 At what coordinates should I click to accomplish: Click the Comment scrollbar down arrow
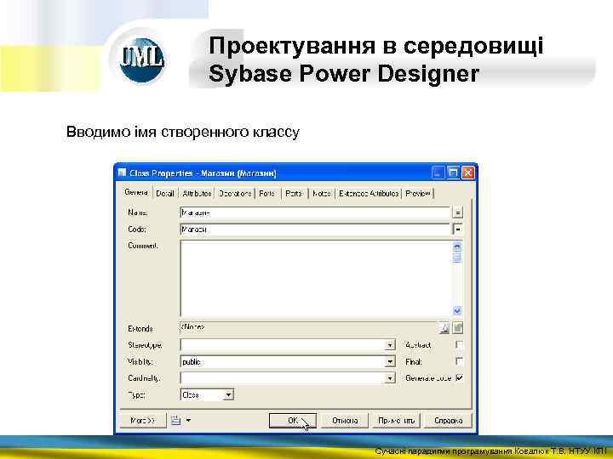tap(457, 311)
